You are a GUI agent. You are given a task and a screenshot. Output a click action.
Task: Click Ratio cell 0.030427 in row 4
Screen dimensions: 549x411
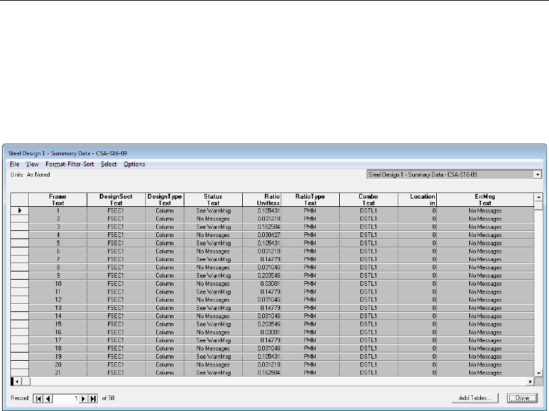click(261, 235)
